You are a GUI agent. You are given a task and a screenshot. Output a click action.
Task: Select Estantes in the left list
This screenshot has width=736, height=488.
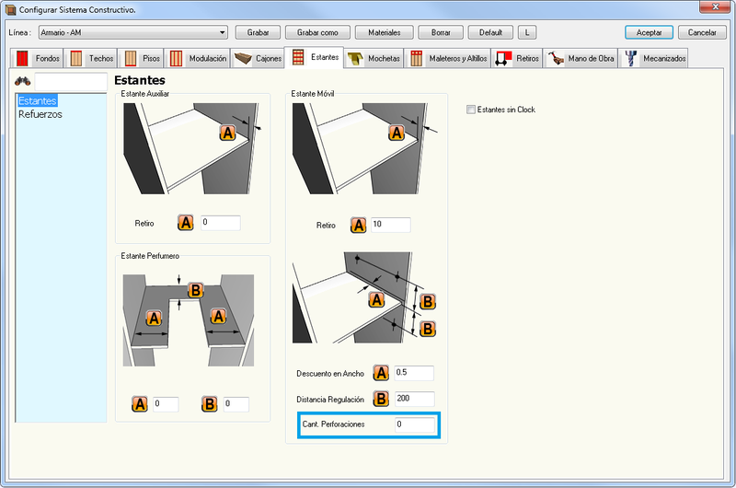click(x=38, y=100)
